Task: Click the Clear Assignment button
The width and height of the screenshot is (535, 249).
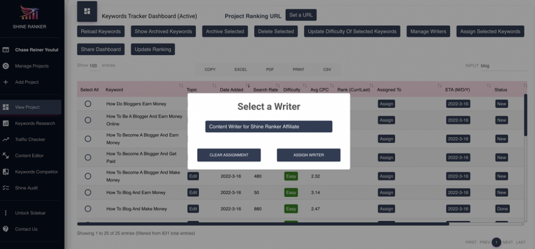Action: tap(229, 155)
